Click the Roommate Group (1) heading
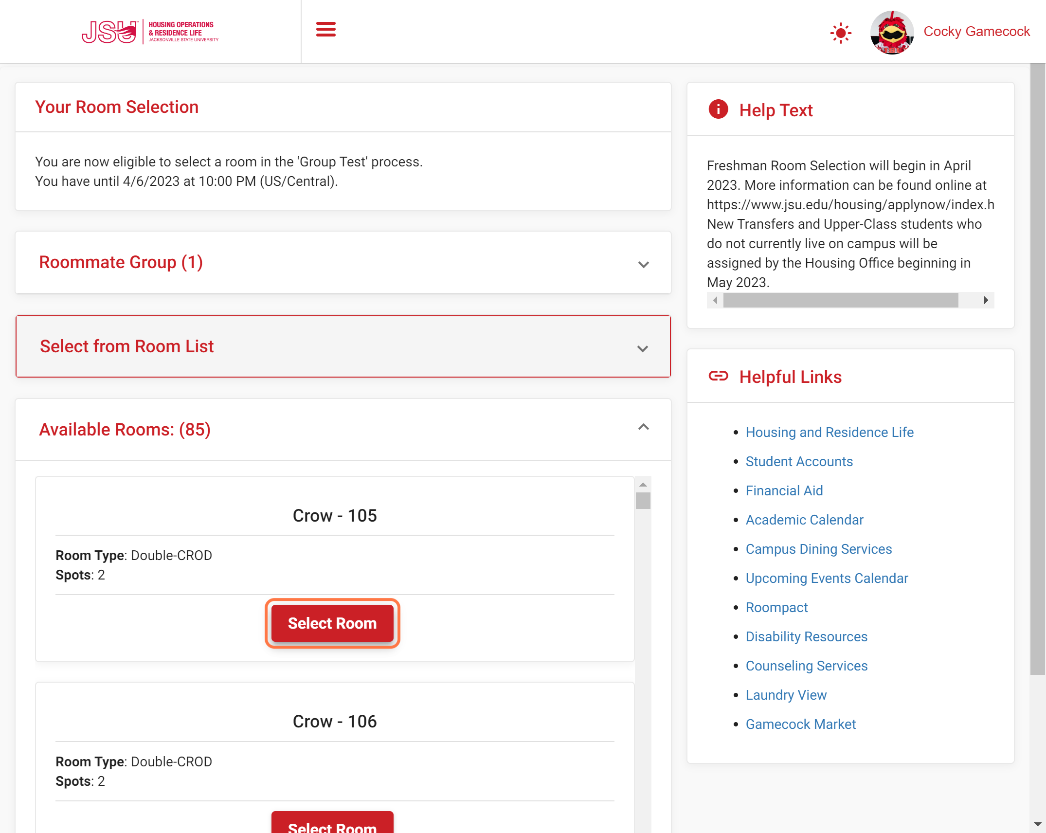Image resolution: width=1046 pixels, height=833 pixels. (x=121, y=262)
